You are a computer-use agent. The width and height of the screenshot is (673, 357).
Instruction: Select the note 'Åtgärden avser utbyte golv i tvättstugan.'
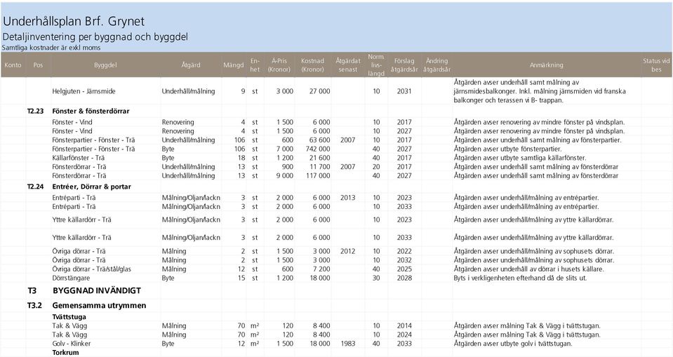pos(513,344)
